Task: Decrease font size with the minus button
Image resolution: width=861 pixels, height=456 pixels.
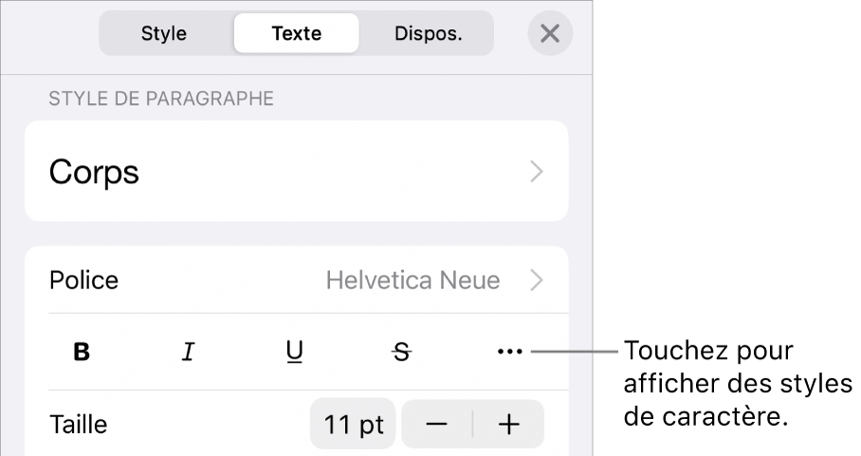Action: [x=436, y=425]
